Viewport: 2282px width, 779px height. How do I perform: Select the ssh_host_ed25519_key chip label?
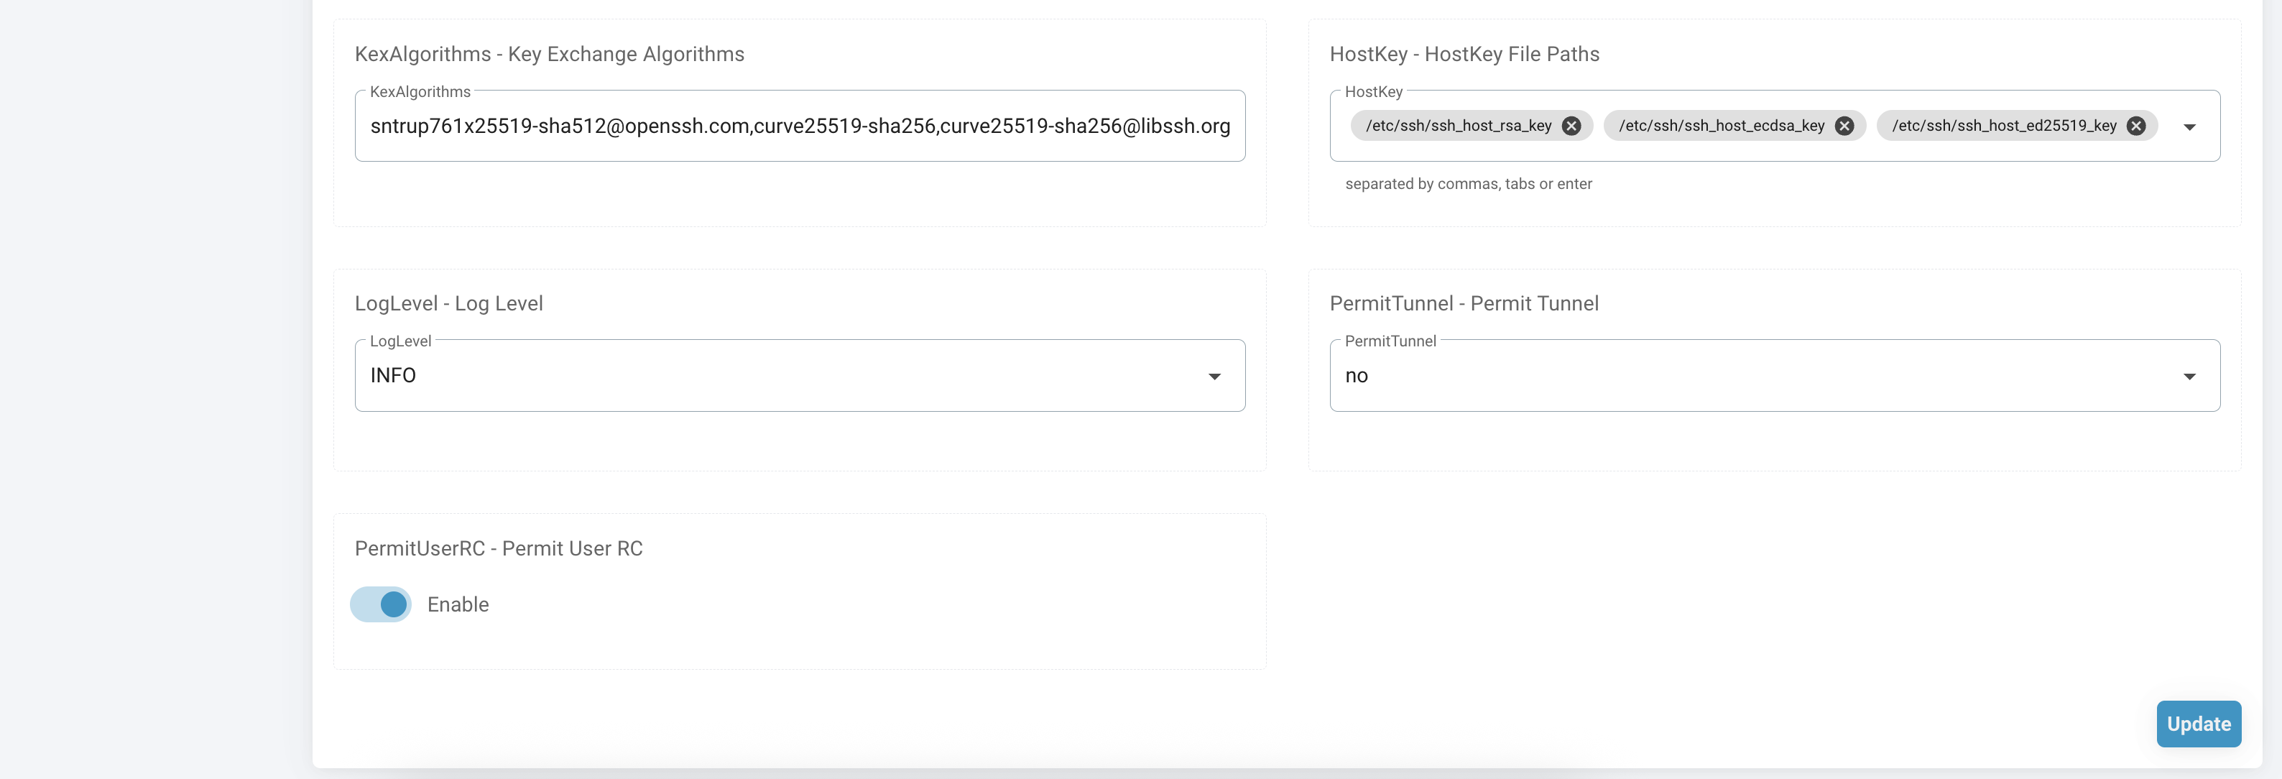(2003, 126)
